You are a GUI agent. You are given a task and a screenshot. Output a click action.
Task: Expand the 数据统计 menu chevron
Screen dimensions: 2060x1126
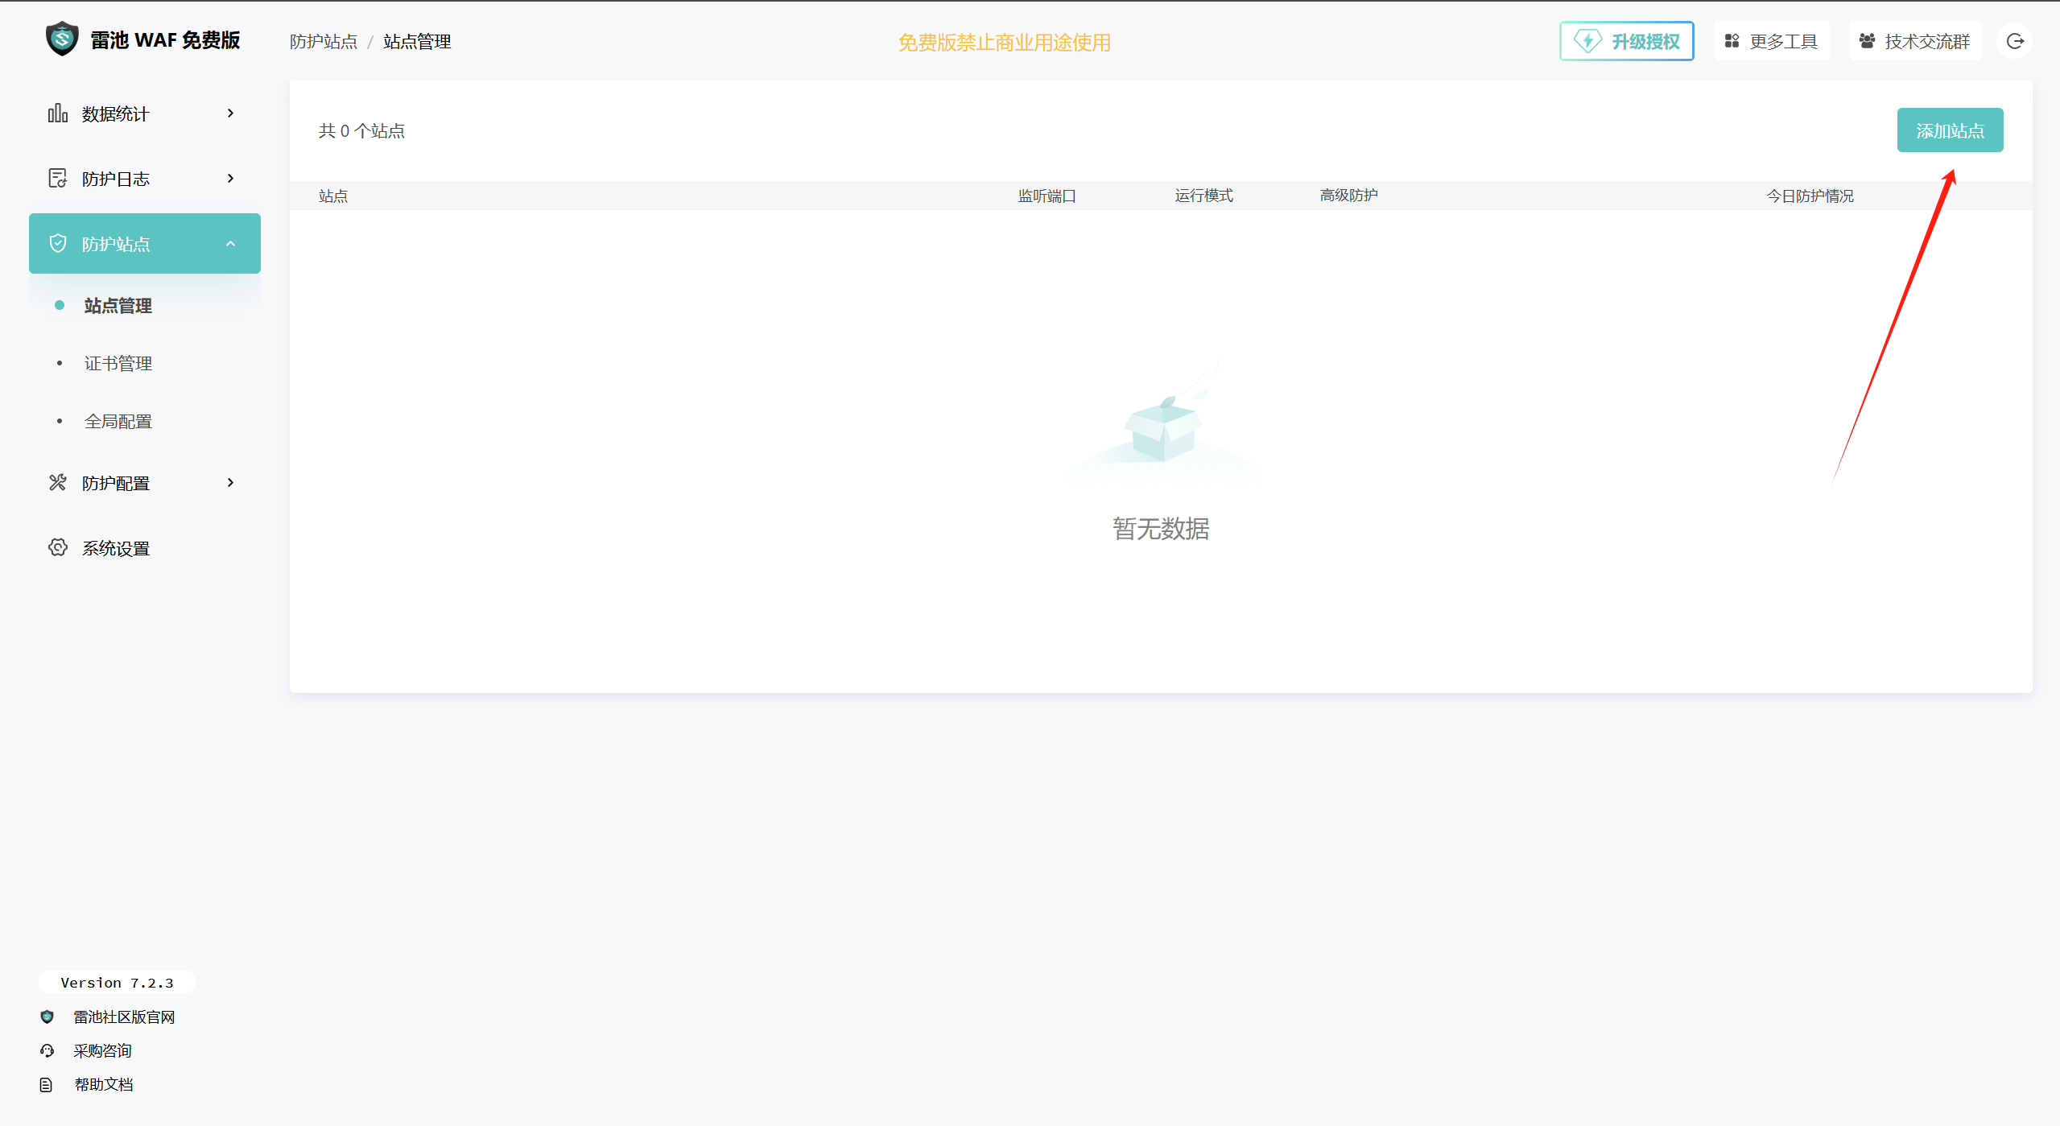[x=231, y=113]
